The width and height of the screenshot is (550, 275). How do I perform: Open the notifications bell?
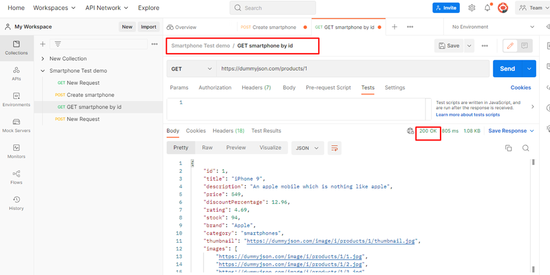[487, 8]
